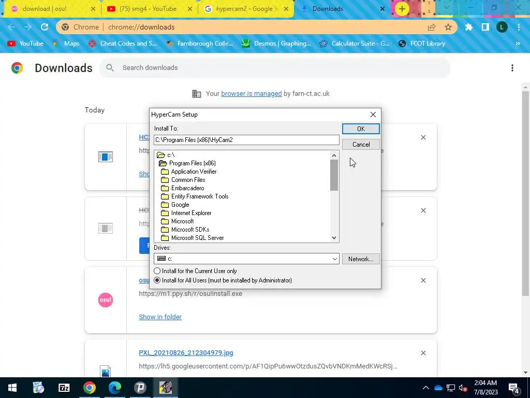Select the c:\ root folder
Viewport: 530px width, 398px height.
tap(166, 155)
